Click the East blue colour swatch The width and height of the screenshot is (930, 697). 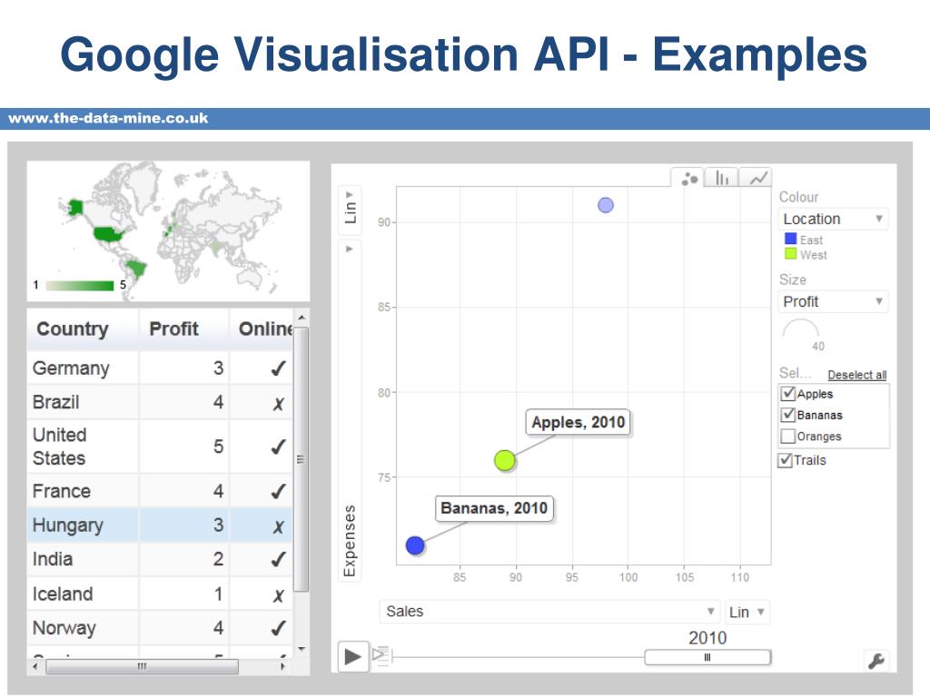click(x=790, y=239)
